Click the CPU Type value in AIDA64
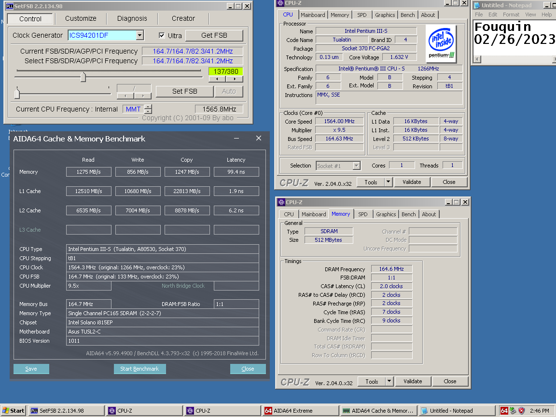Image resolution: width=556 pixels, height=417 pixels. tap(162, 249)
